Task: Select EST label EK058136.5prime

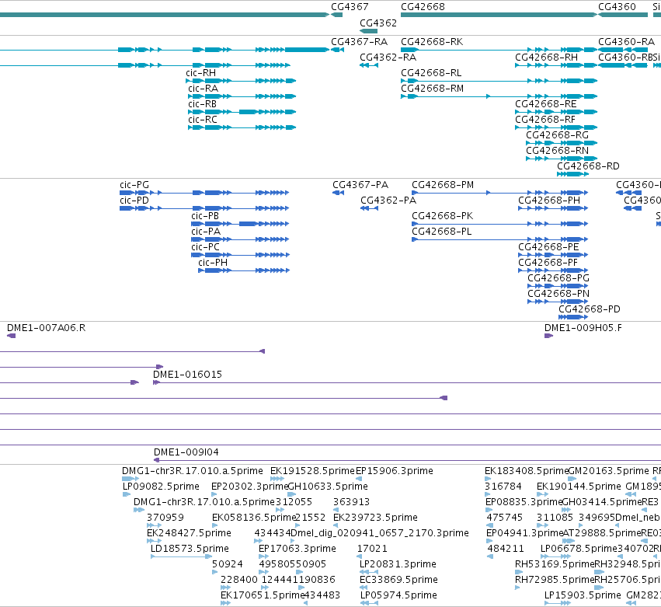Action: (254, 518)
